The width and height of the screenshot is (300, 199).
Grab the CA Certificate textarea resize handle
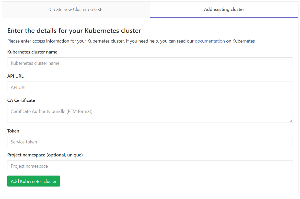click(291, 121)
